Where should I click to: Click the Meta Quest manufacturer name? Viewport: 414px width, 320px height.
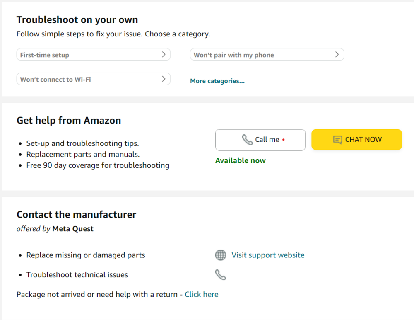[x=73, y=229]
